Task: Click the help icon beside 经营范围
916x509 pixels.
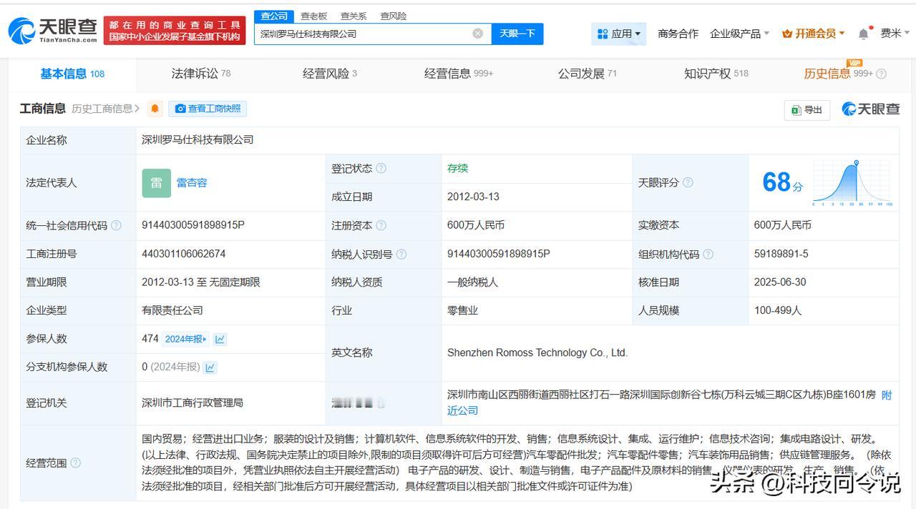Action: [x=75, y=463]
